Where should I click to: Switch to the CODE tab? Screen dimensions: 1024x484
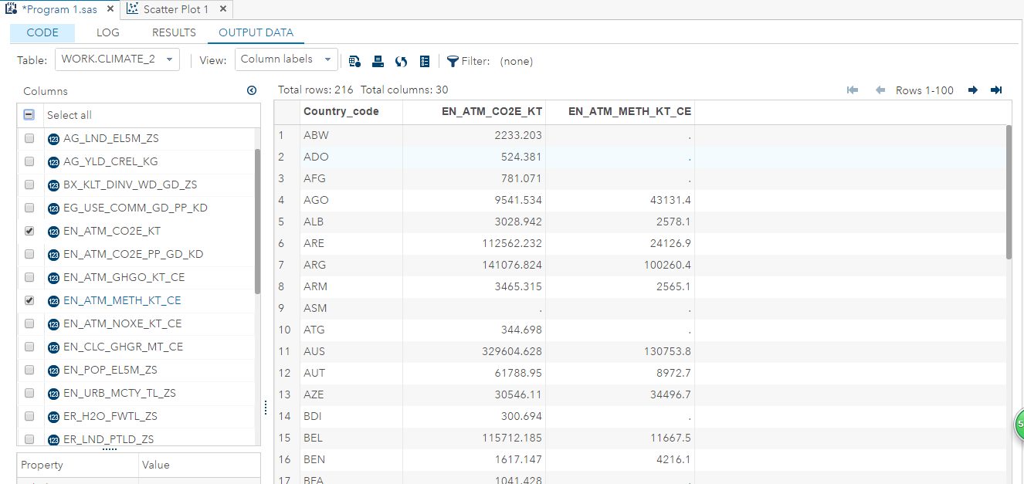click(x=42, y=32)
